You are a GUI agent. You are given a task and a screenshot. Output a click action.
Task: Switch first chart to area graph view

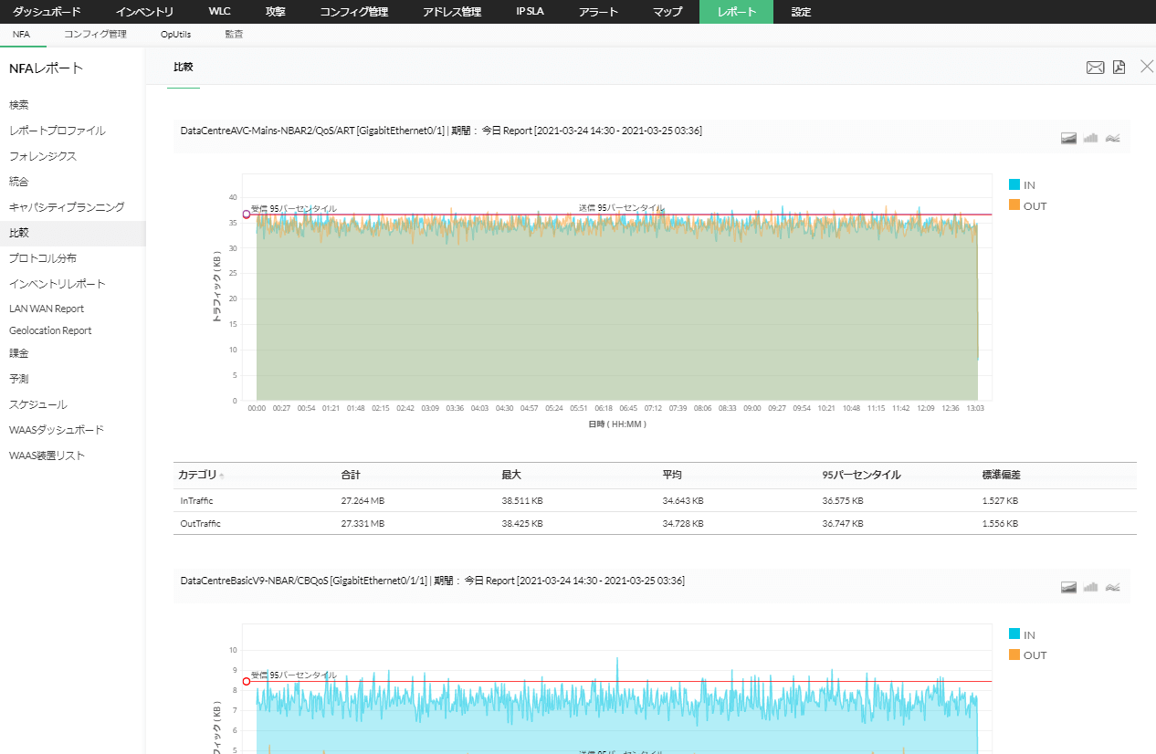(1069, 138)
